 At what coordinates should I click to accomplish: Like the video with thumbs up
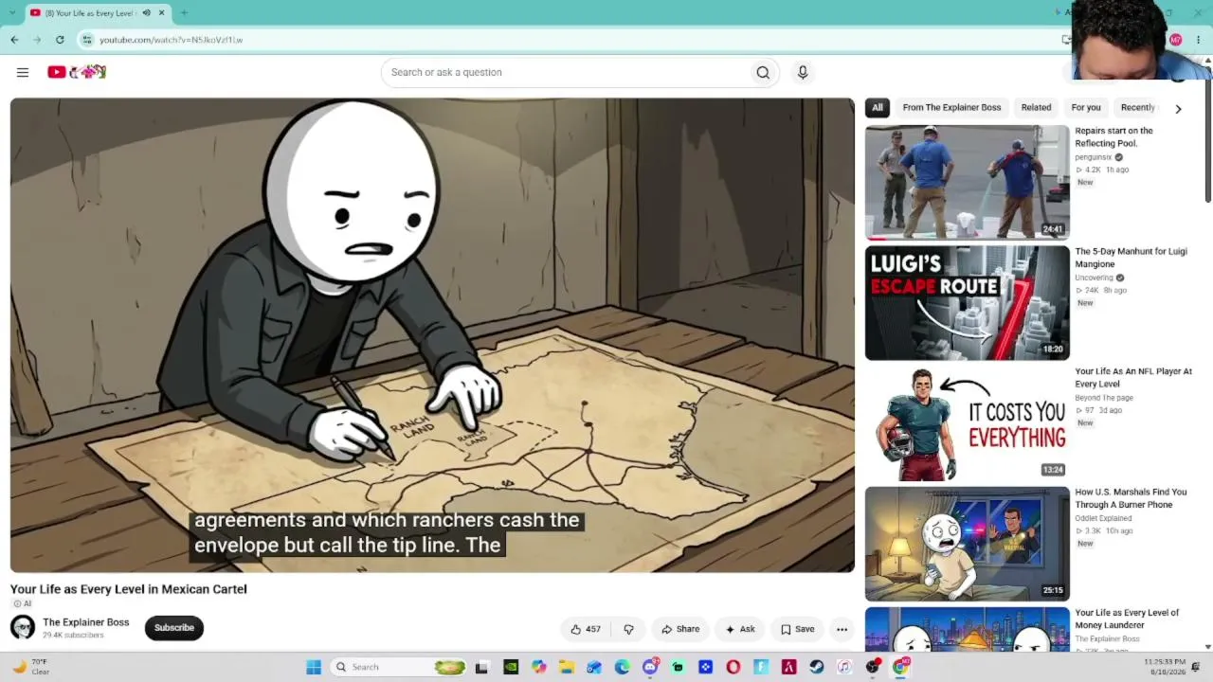(x=585, y=629)
